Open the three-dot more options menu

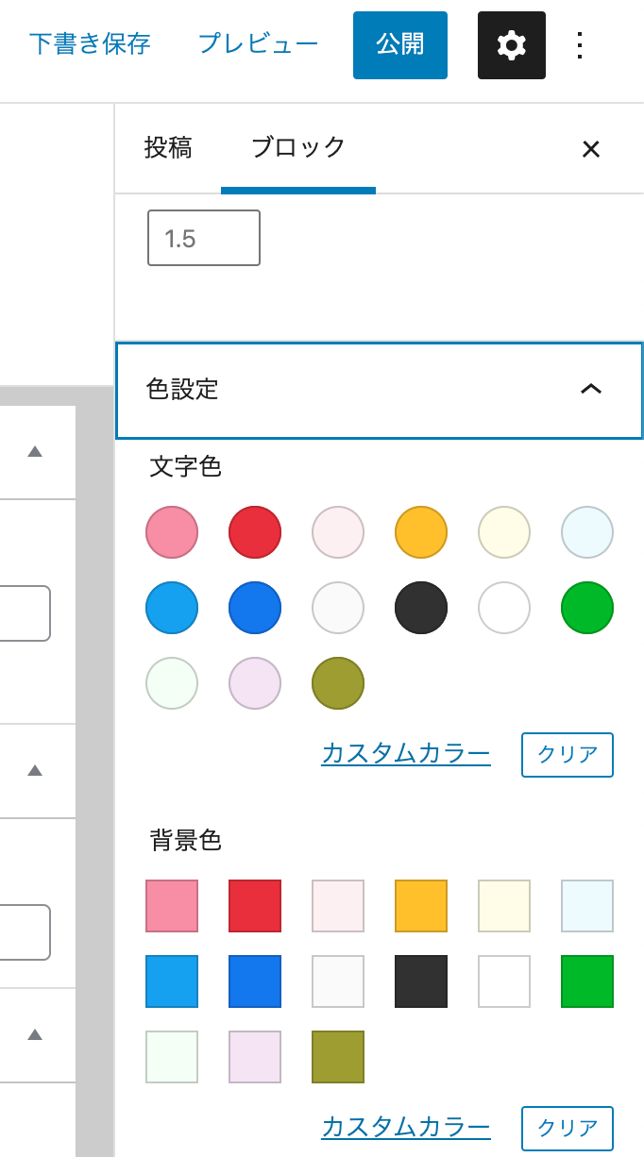[580, 45]
